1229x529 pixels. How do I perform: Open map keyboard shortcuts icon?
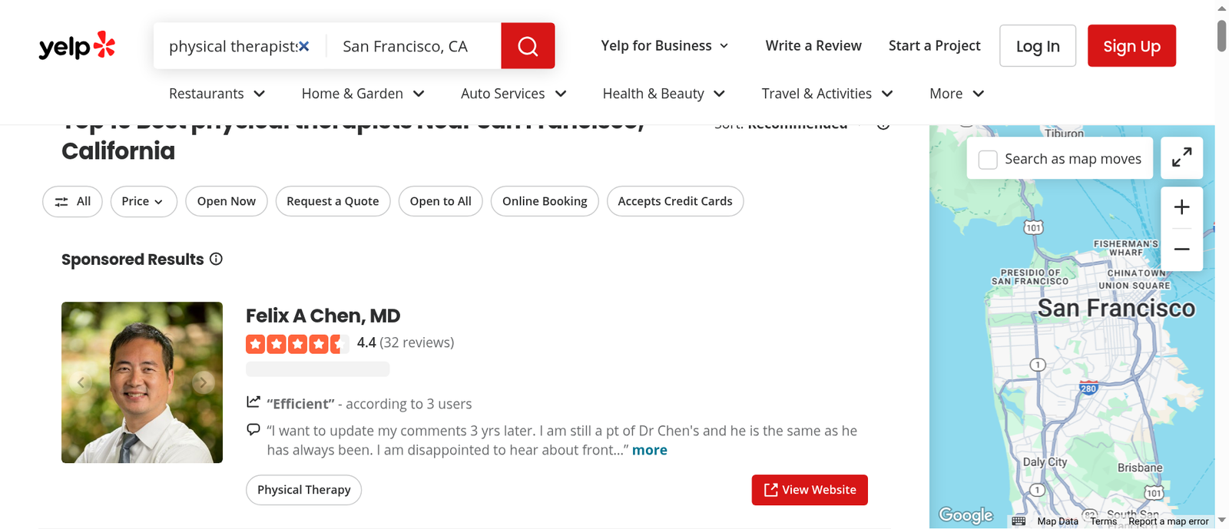click(x=1019, y=521)
